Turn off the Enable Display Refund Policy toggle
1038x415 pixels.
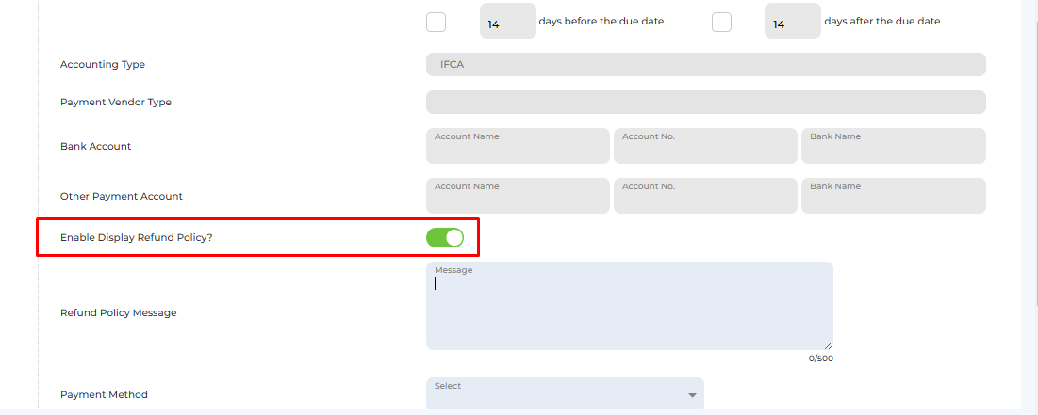point(445,238)
